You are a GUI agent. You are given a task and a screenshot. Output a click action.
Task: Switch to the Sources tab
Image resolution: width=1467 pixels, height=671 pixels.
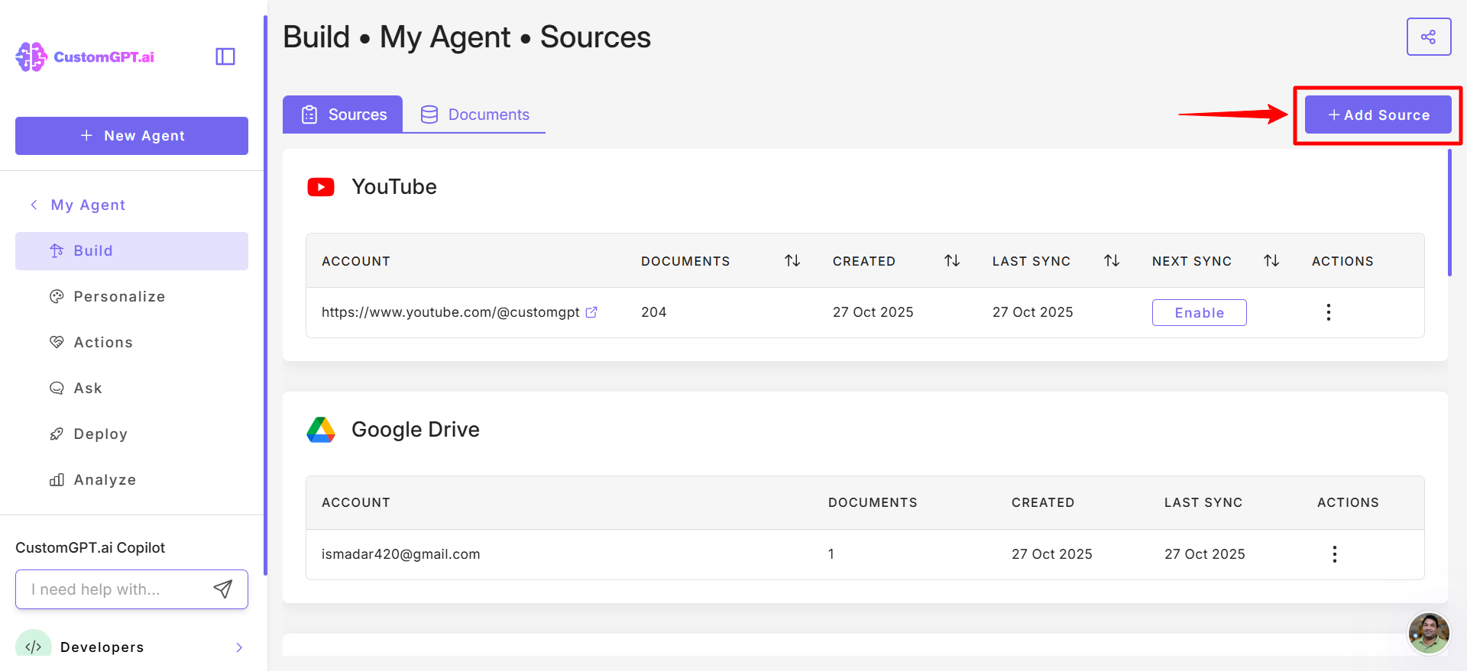pos(342,115)
